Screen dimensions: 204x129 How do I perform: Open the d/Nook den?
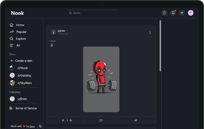[x=23, y=68]
